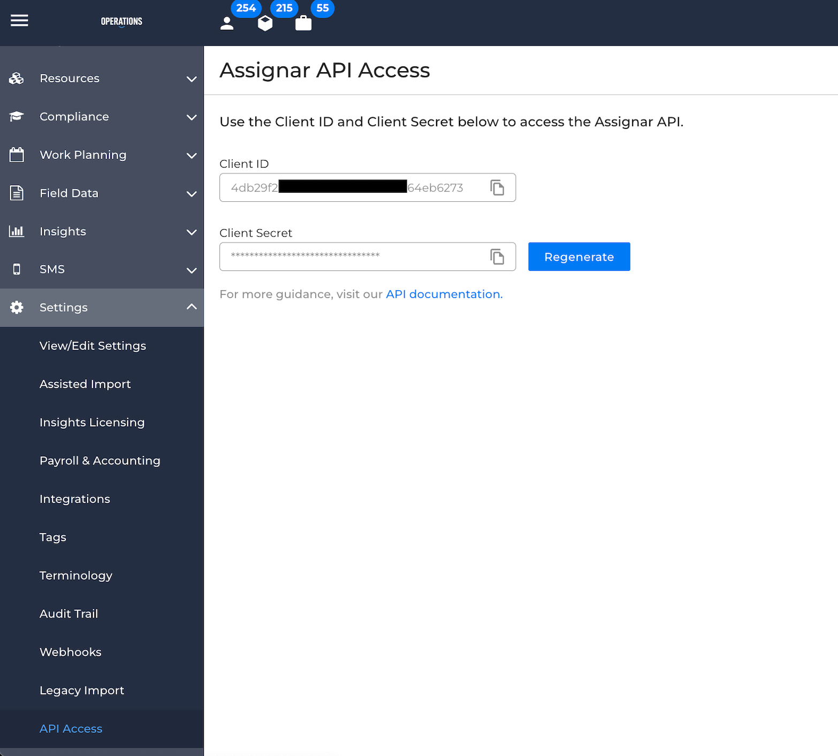Click the Client Secret input field

click(x=368, y=256)
